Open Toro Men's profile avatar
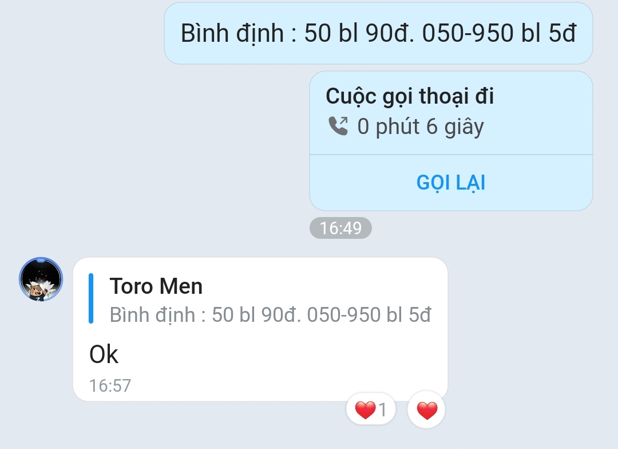Image resolution: width=618 pixels, height=449 pixels. 41,279
